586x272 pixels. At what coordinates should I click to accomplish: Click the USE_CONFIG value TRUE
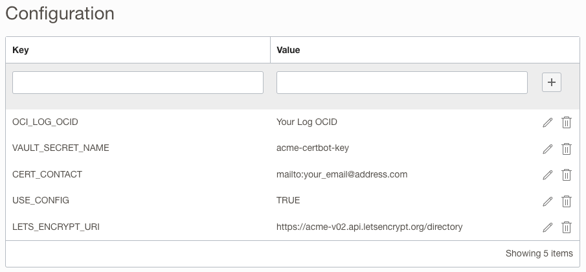pyautogui.click(x=288, y=201)
